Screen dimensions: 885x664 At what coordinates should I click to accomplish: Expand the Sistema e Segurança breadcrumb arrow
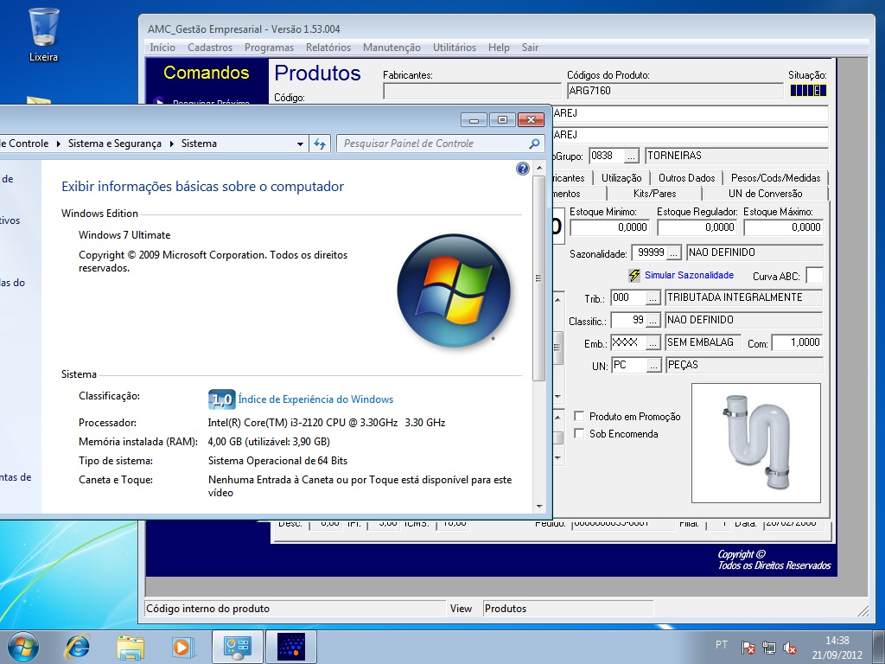pyautogui.click(x=172, y=144)
